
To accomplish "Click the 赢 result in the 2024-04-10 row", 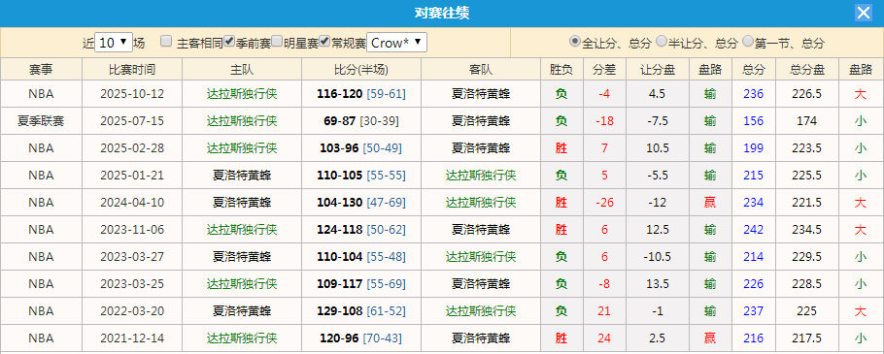I will [710, 203].
